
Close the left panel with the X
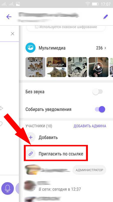12,34
